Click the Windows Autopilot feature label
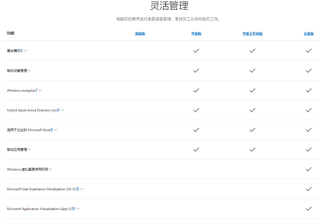This screenshot has height=220, width=321. coord(21,91)
